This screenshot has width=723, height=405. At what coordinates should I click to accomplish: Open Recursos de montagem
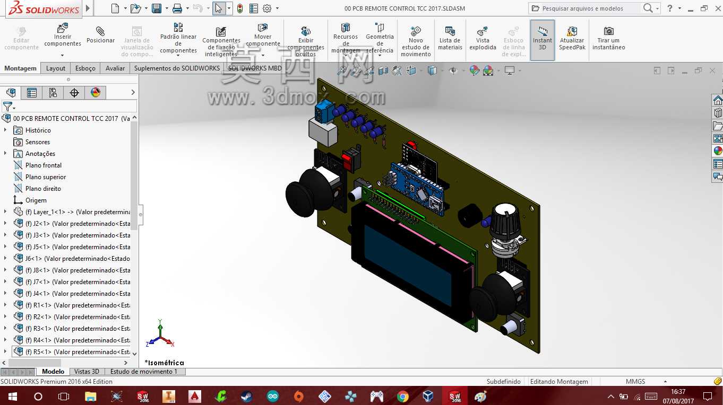point(346,38)
